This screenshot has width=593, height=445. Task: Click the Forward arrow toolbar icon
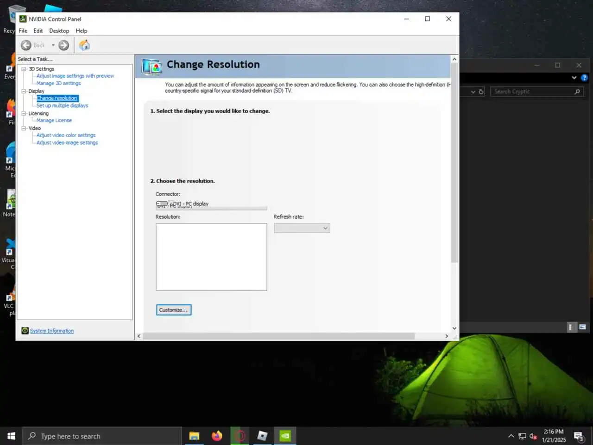(64, 45)
